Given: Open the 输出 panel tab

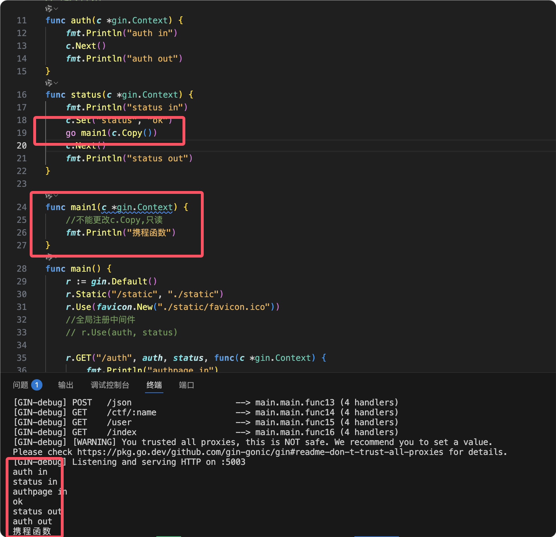Looking at the screenshot, I should (65, 385).
